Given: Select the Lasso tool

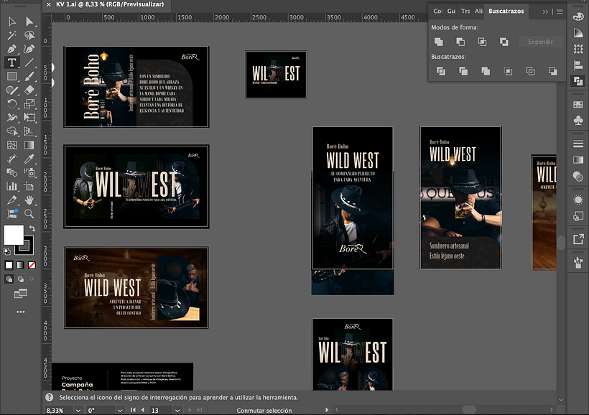Looking at the screenshot, I should pos(29,35).
